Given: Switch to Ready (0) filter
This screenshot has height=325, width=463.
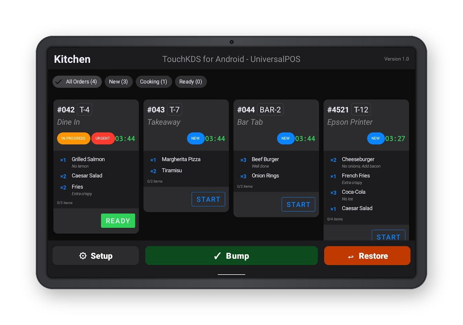Looking at the screenshot, I should pyautogui.click(x=191, y=82).
